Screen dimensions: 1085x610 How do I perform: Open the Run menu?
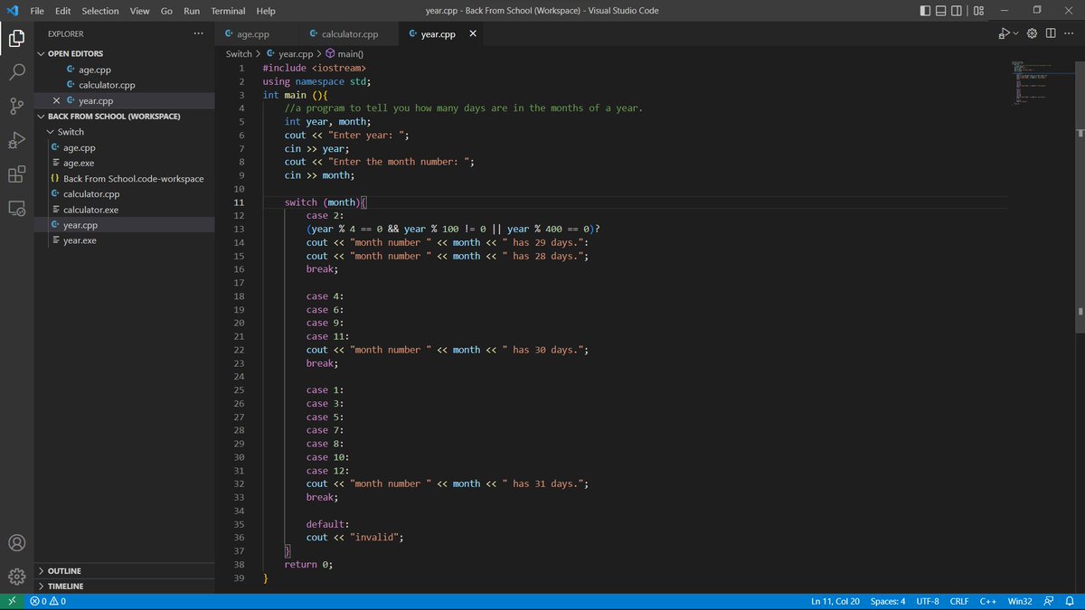[192, 11]
